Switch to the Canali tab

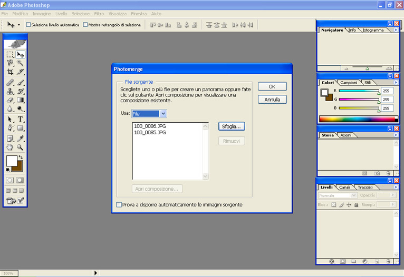[x=344, y=187]
